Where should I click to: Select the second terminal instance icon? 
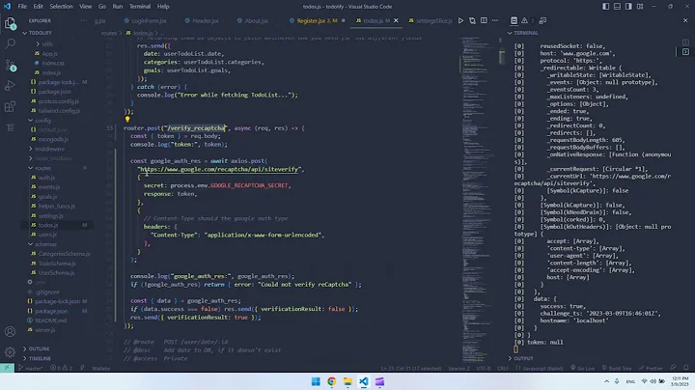tap(685, 52)
